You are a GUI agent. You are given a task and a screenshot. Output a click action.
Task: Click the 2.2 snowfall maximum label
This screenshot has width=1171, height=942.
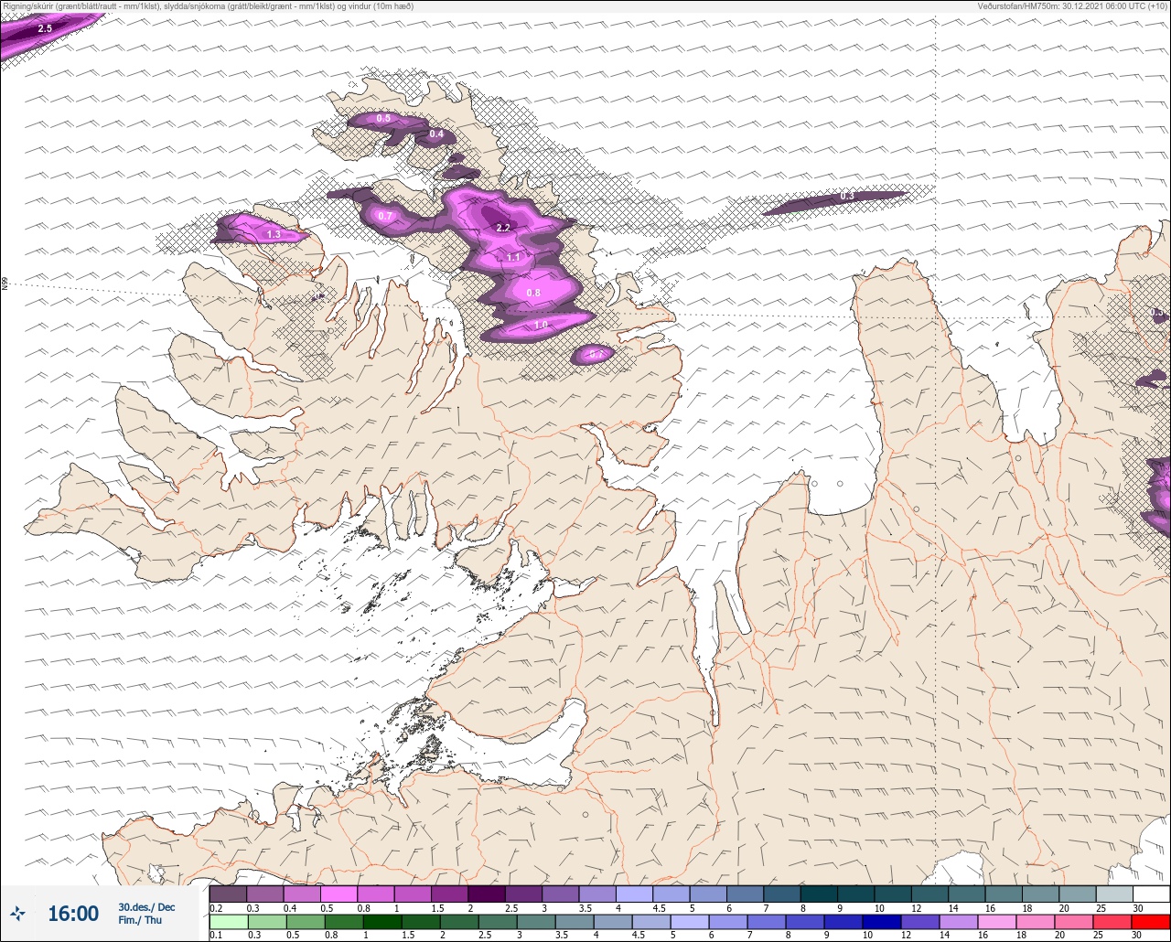pos(503,227)
